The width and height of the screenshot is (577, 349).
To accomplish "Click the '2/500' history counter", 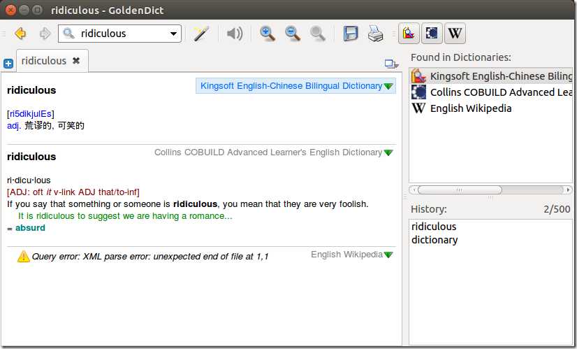I will (557, 209).
